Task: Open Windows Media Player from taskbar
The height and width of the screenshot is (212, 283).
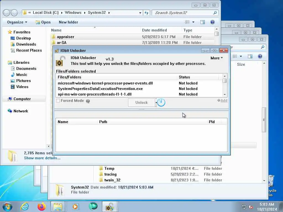Action: [75, 207]
